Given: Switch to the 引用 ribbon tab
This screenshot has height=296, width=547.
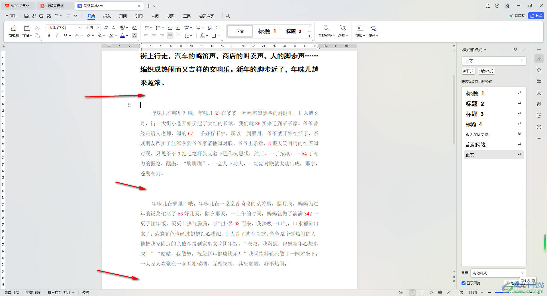Looking at the screenshot, I should coord(139,16).
